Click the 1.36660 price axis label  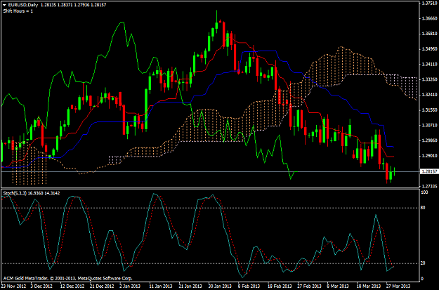429,18
